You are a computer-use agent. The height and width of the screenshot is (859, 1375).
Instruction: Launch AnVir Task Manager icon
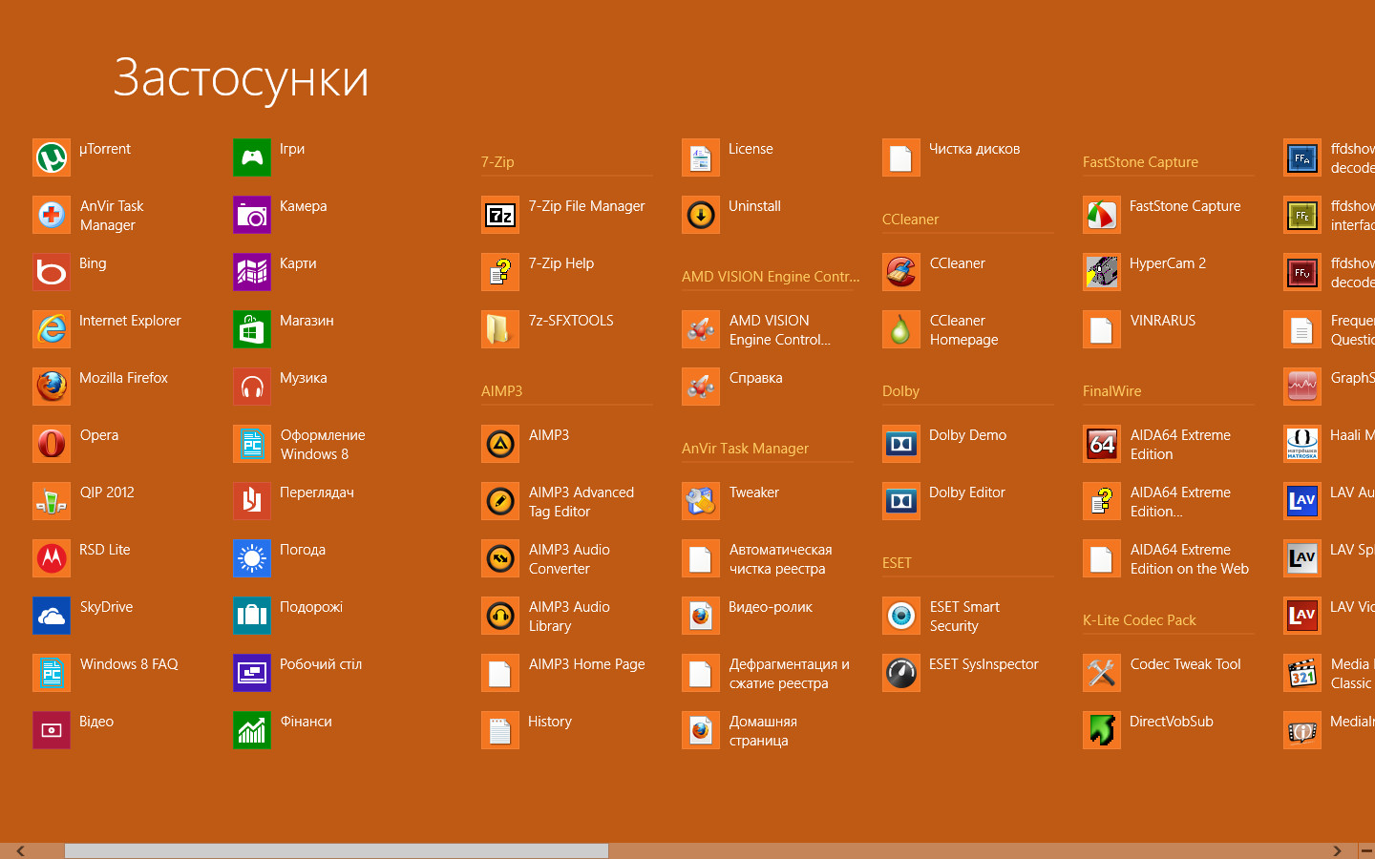(x=52, y=215)
